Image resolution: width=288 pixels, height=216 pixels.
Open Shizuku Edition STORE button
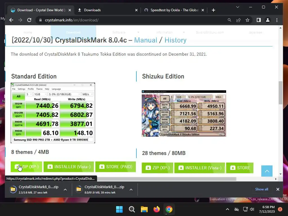tap(240, 168)
